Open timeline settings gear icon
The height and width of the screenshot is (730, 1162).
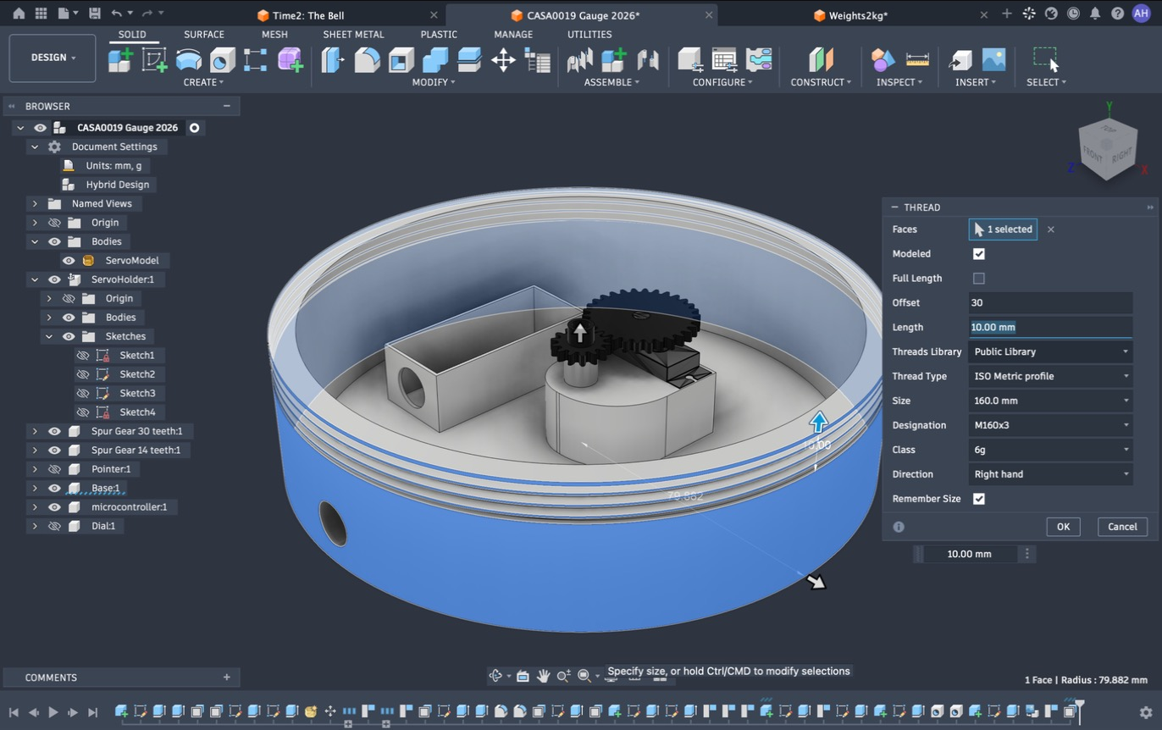[x=1146, y=712]
